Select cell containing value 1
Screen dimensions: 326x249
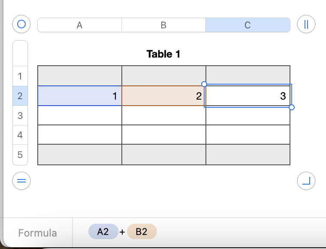80,96
